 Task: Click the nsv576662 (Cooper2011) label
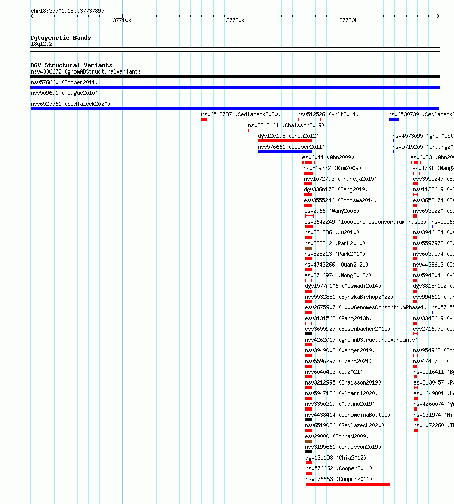[339, 468]
